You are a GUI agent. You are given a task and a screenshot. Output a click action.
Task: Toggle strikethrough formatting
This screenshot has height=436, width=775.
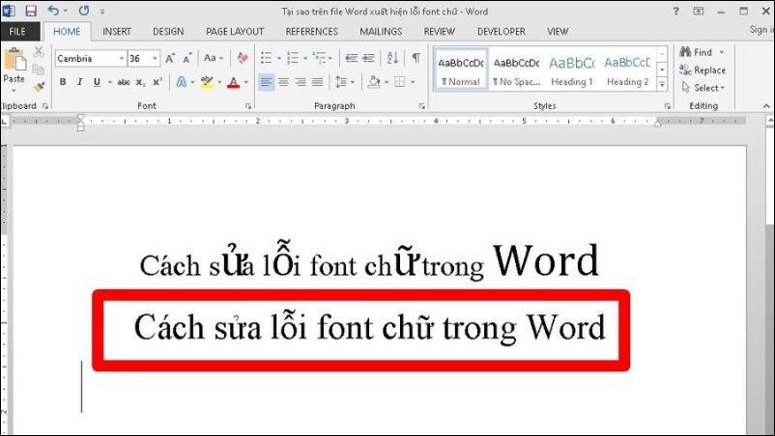coord(124,82)
